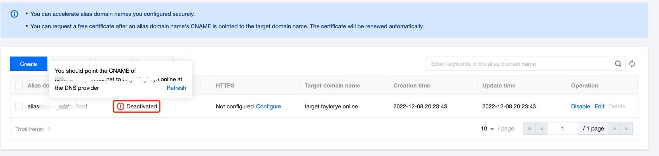Jump to the last page arrow
The width and height of the screenshot is (659, 156).
[626, 129]
